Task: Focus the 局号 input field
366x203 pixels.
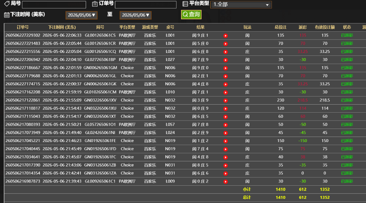Action: pos(54,5)
